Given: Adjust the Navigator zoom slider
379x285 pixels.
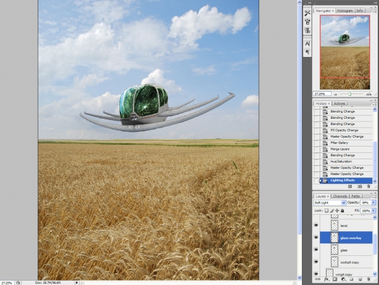Looking at the screenshot, I should coord(349,94).
